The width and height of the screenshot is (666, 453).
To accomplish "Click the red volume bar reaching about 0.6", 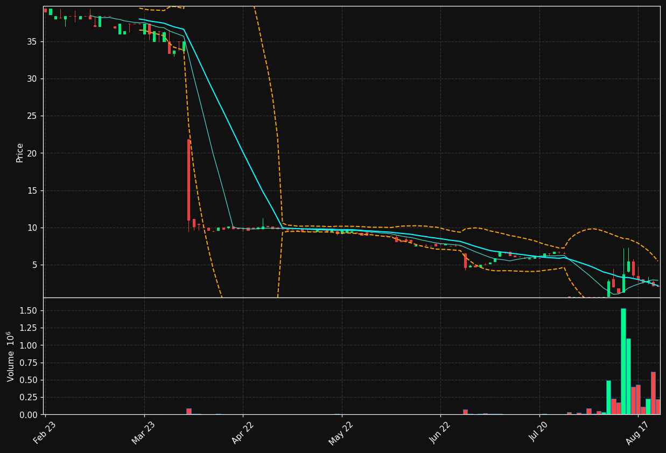I will pyautogui.click(x=653, y=393).
